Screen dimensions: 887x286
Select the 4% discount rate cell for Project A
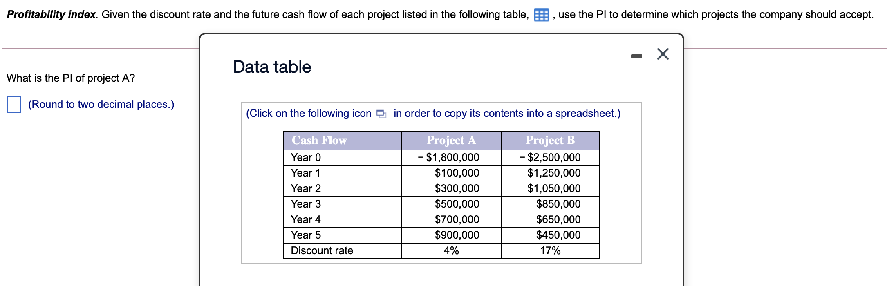pos(451,250)
